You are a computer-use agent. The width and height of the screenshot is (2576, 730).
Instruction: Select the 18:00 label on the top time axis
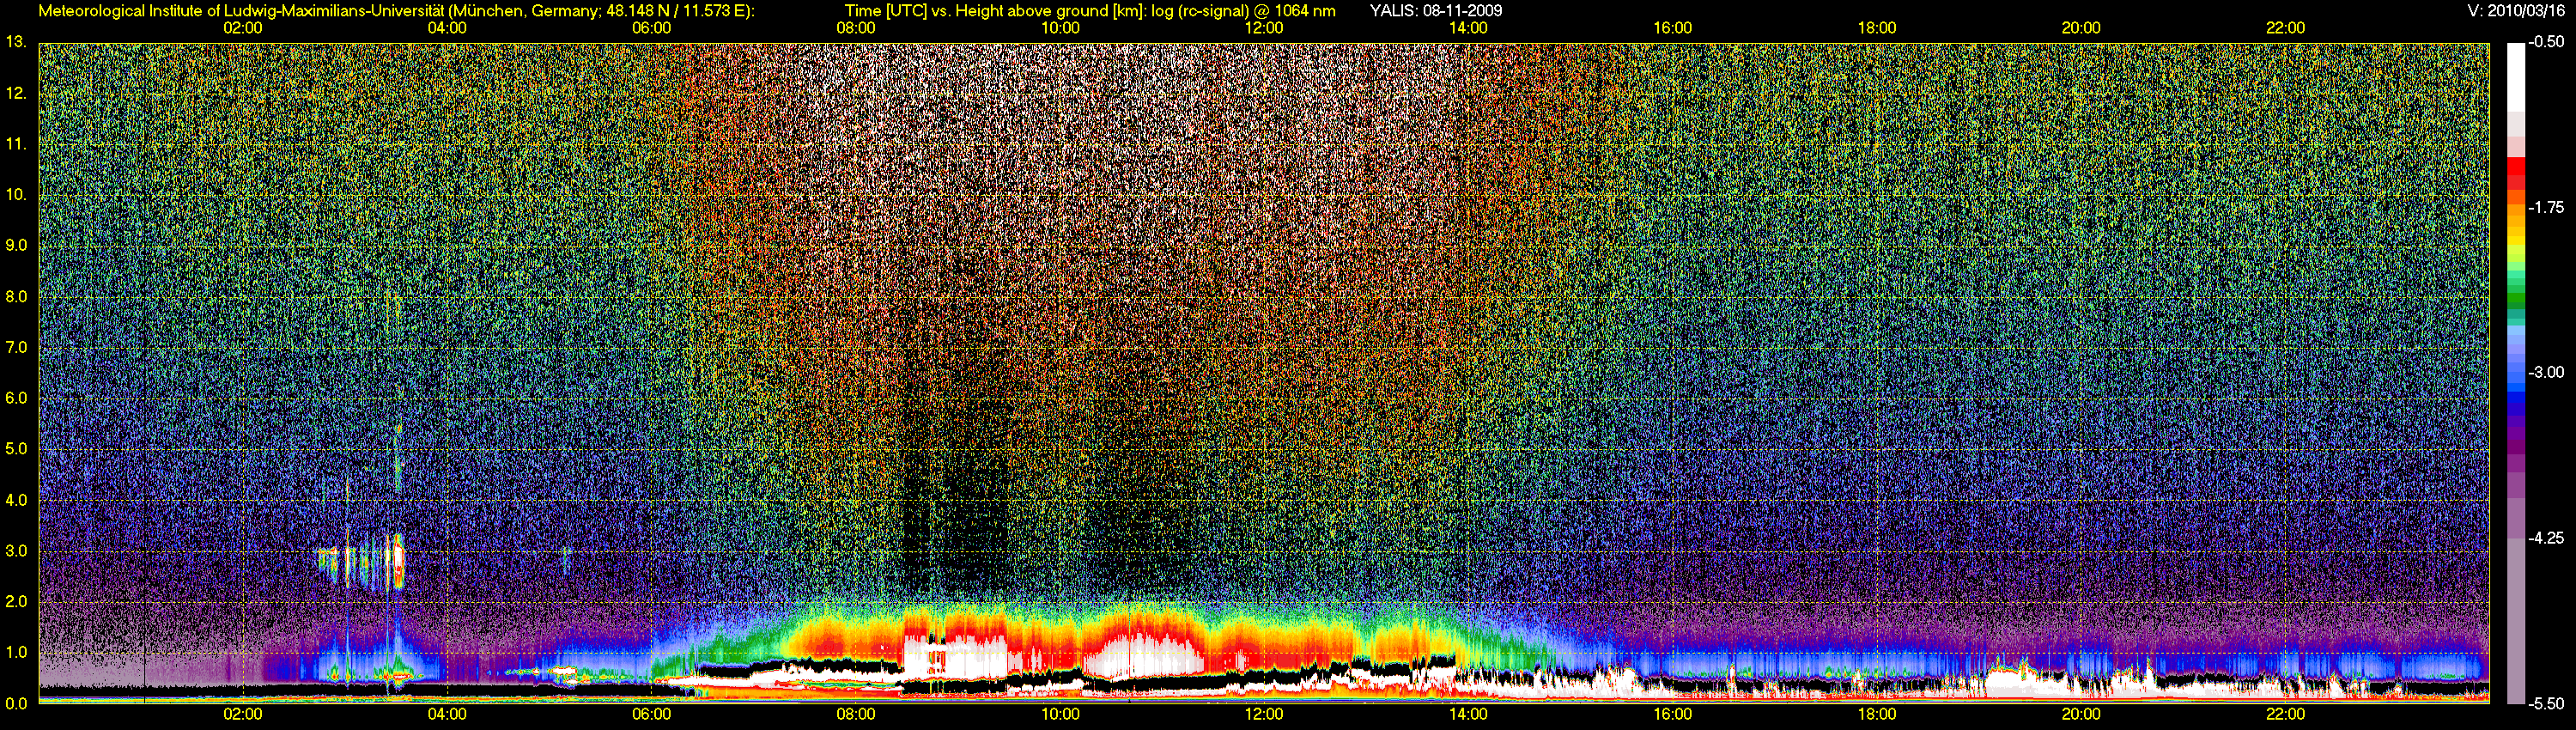pyautogui.click(x=1876, y=28)
